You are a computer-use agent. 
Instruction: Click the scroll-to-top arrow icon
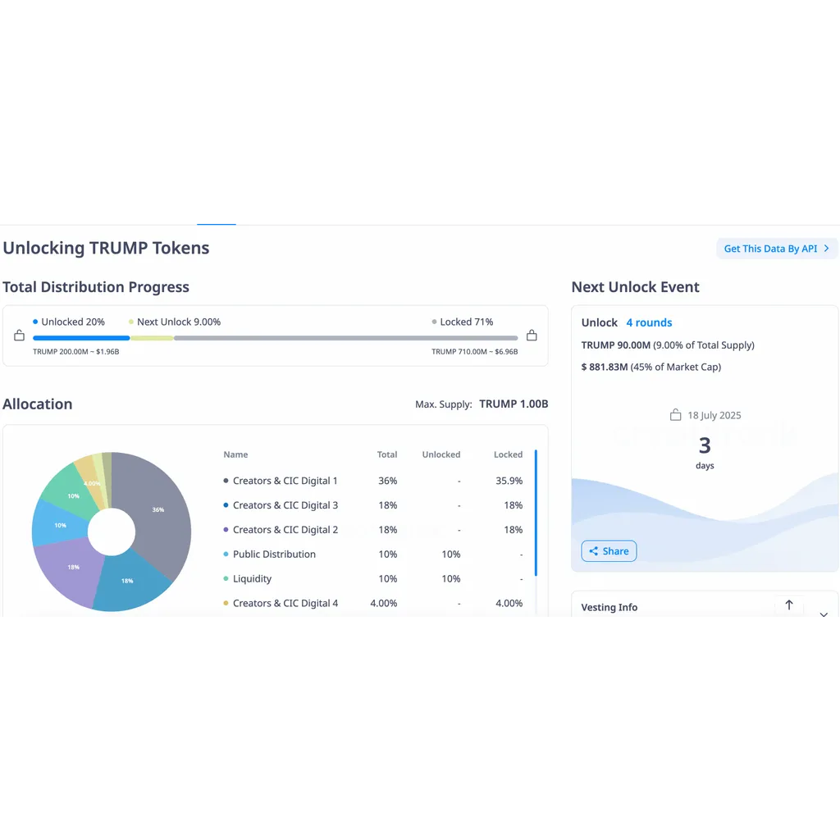(788, 605)
